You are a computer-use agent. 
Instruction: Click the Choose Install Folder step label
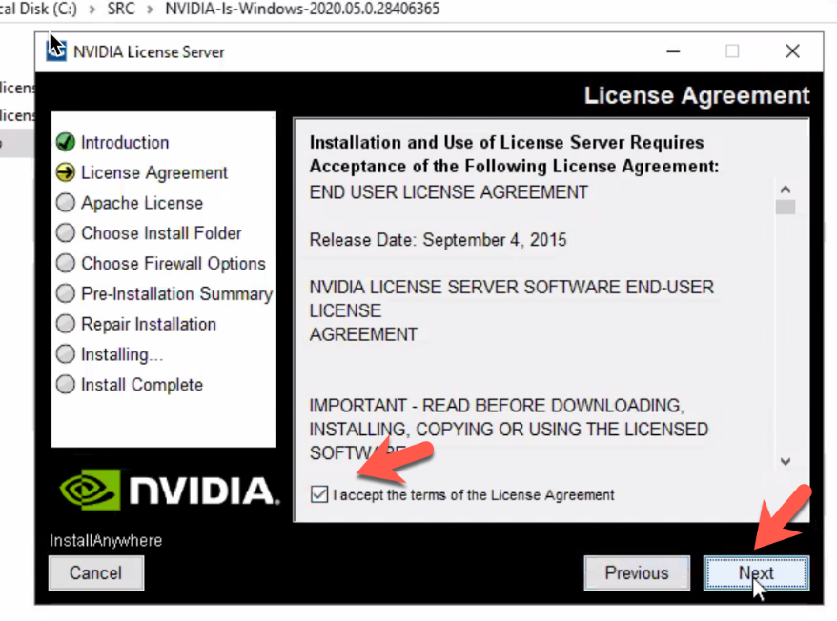[161, 233]
